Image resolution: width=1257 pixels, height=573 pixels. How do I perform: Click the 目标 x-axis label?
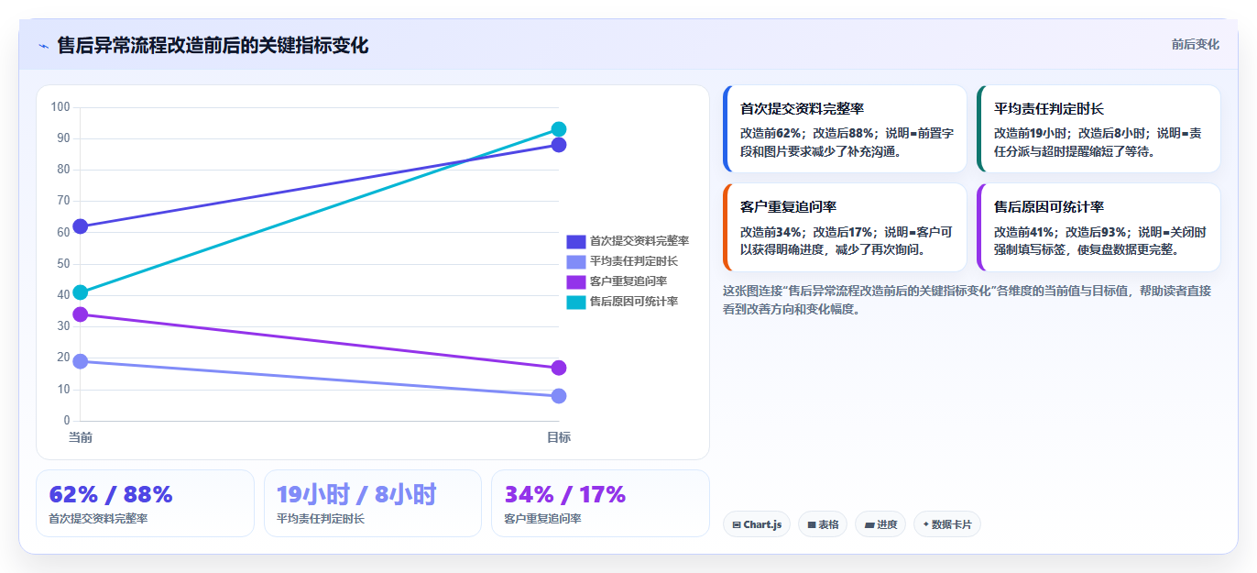pyautogui.click(x=559, y=437)
